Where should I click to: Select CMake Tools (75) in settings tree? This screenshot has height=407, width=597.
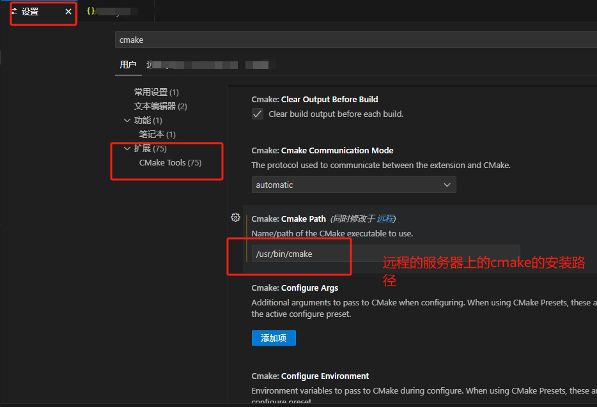[x=170, y=162]
